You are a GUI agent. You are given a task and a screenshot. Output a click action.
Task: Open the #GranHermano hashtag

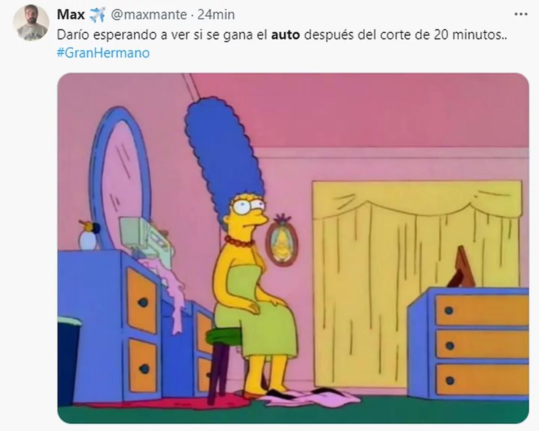pyautogui.click(x=103, y=53)
